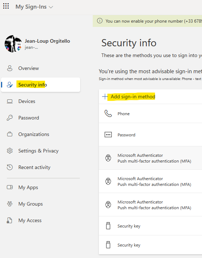Click the My Groups people icon
Image resolution: width=202 pixels, height=258 pixels.
click(x=10, y=204)
